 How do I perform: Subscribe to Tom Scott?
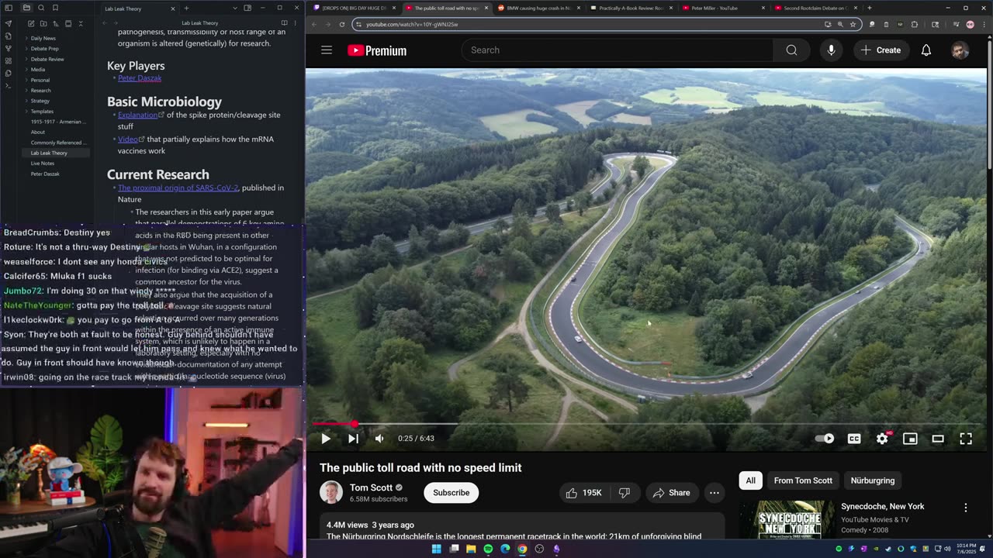[x=452, y=493]
